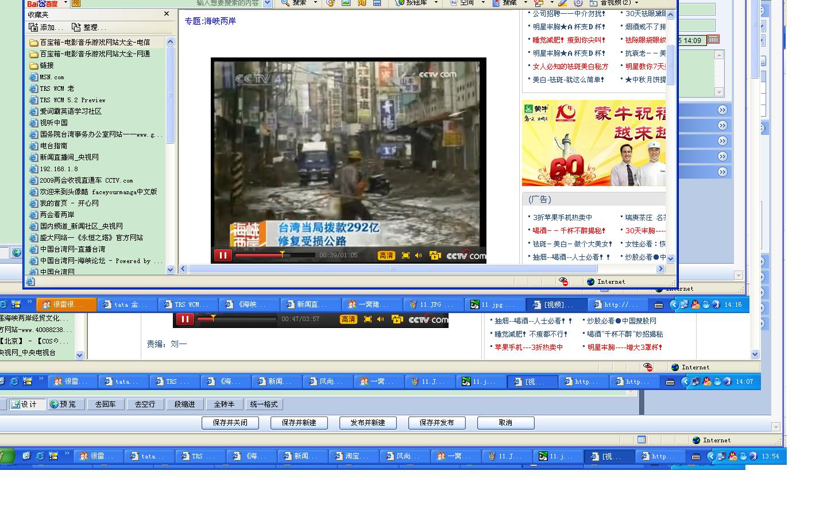Open the 链接 favorites folder
The width and height of the screenshot is (827, 517).
click(x=46, y=65)
